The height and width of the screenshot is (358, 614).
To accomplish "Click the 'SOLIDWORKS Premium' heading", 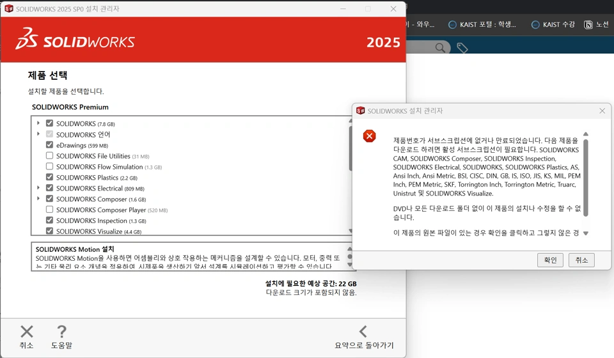I will click(70, 107).
